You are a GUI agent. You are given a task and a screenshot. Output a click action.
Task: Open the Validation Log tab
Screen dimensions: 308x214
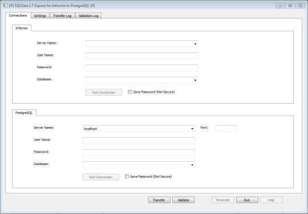pyautogui.click(x=88, y=16)
